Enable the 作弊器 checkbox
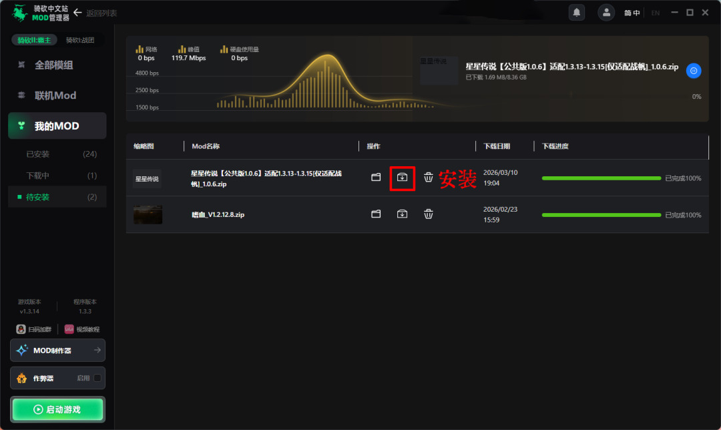Screen dimensions: 721x430 [x=97, y=378]
